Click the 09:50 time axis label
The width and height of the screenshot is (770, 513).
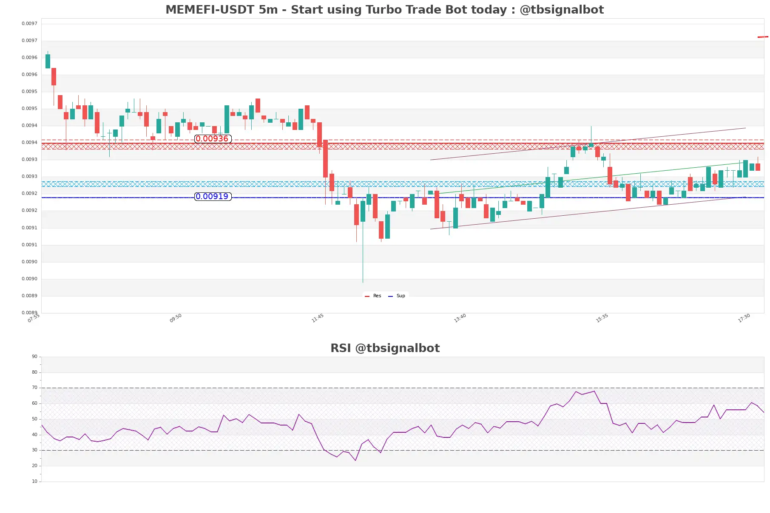point(176,318)
